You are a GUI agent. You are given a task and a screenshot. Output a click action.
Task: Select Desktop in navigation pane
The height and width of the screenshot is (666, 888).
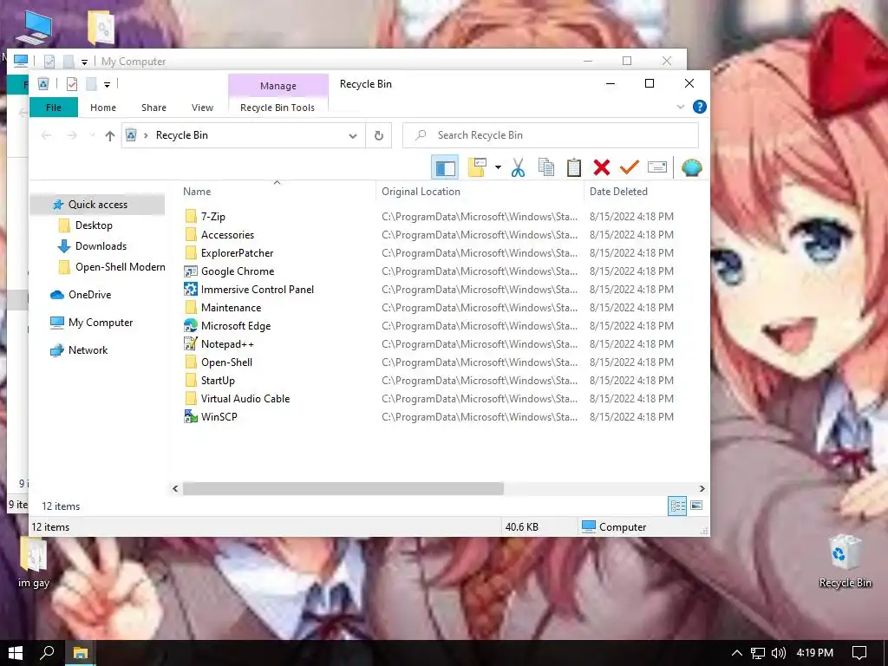pyautogui.click(x=94, y=225)
